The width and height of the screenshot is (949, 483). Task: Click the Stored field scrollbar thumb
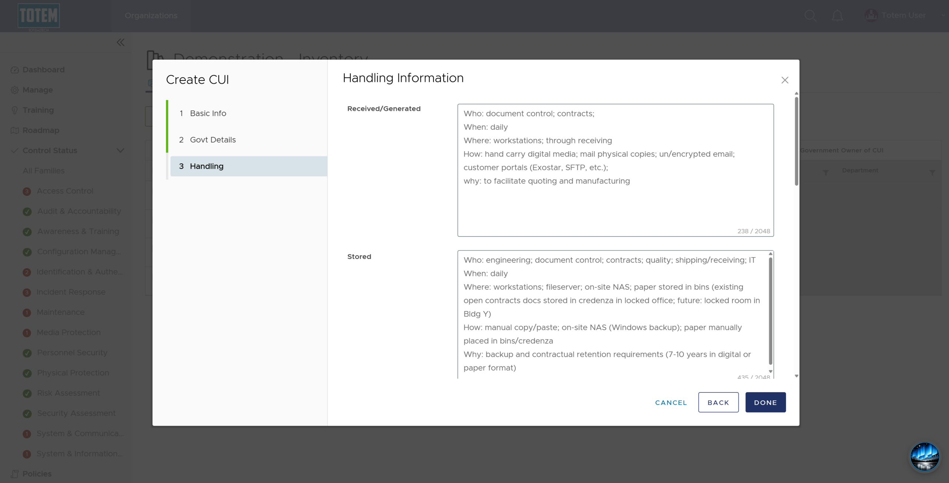[770, 311]
